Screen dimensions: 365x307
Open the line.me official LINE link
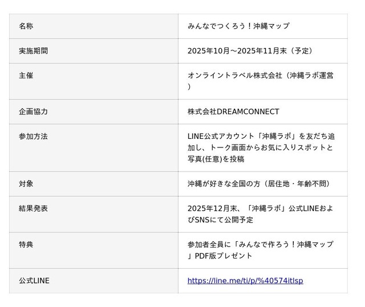pos(245,281)
